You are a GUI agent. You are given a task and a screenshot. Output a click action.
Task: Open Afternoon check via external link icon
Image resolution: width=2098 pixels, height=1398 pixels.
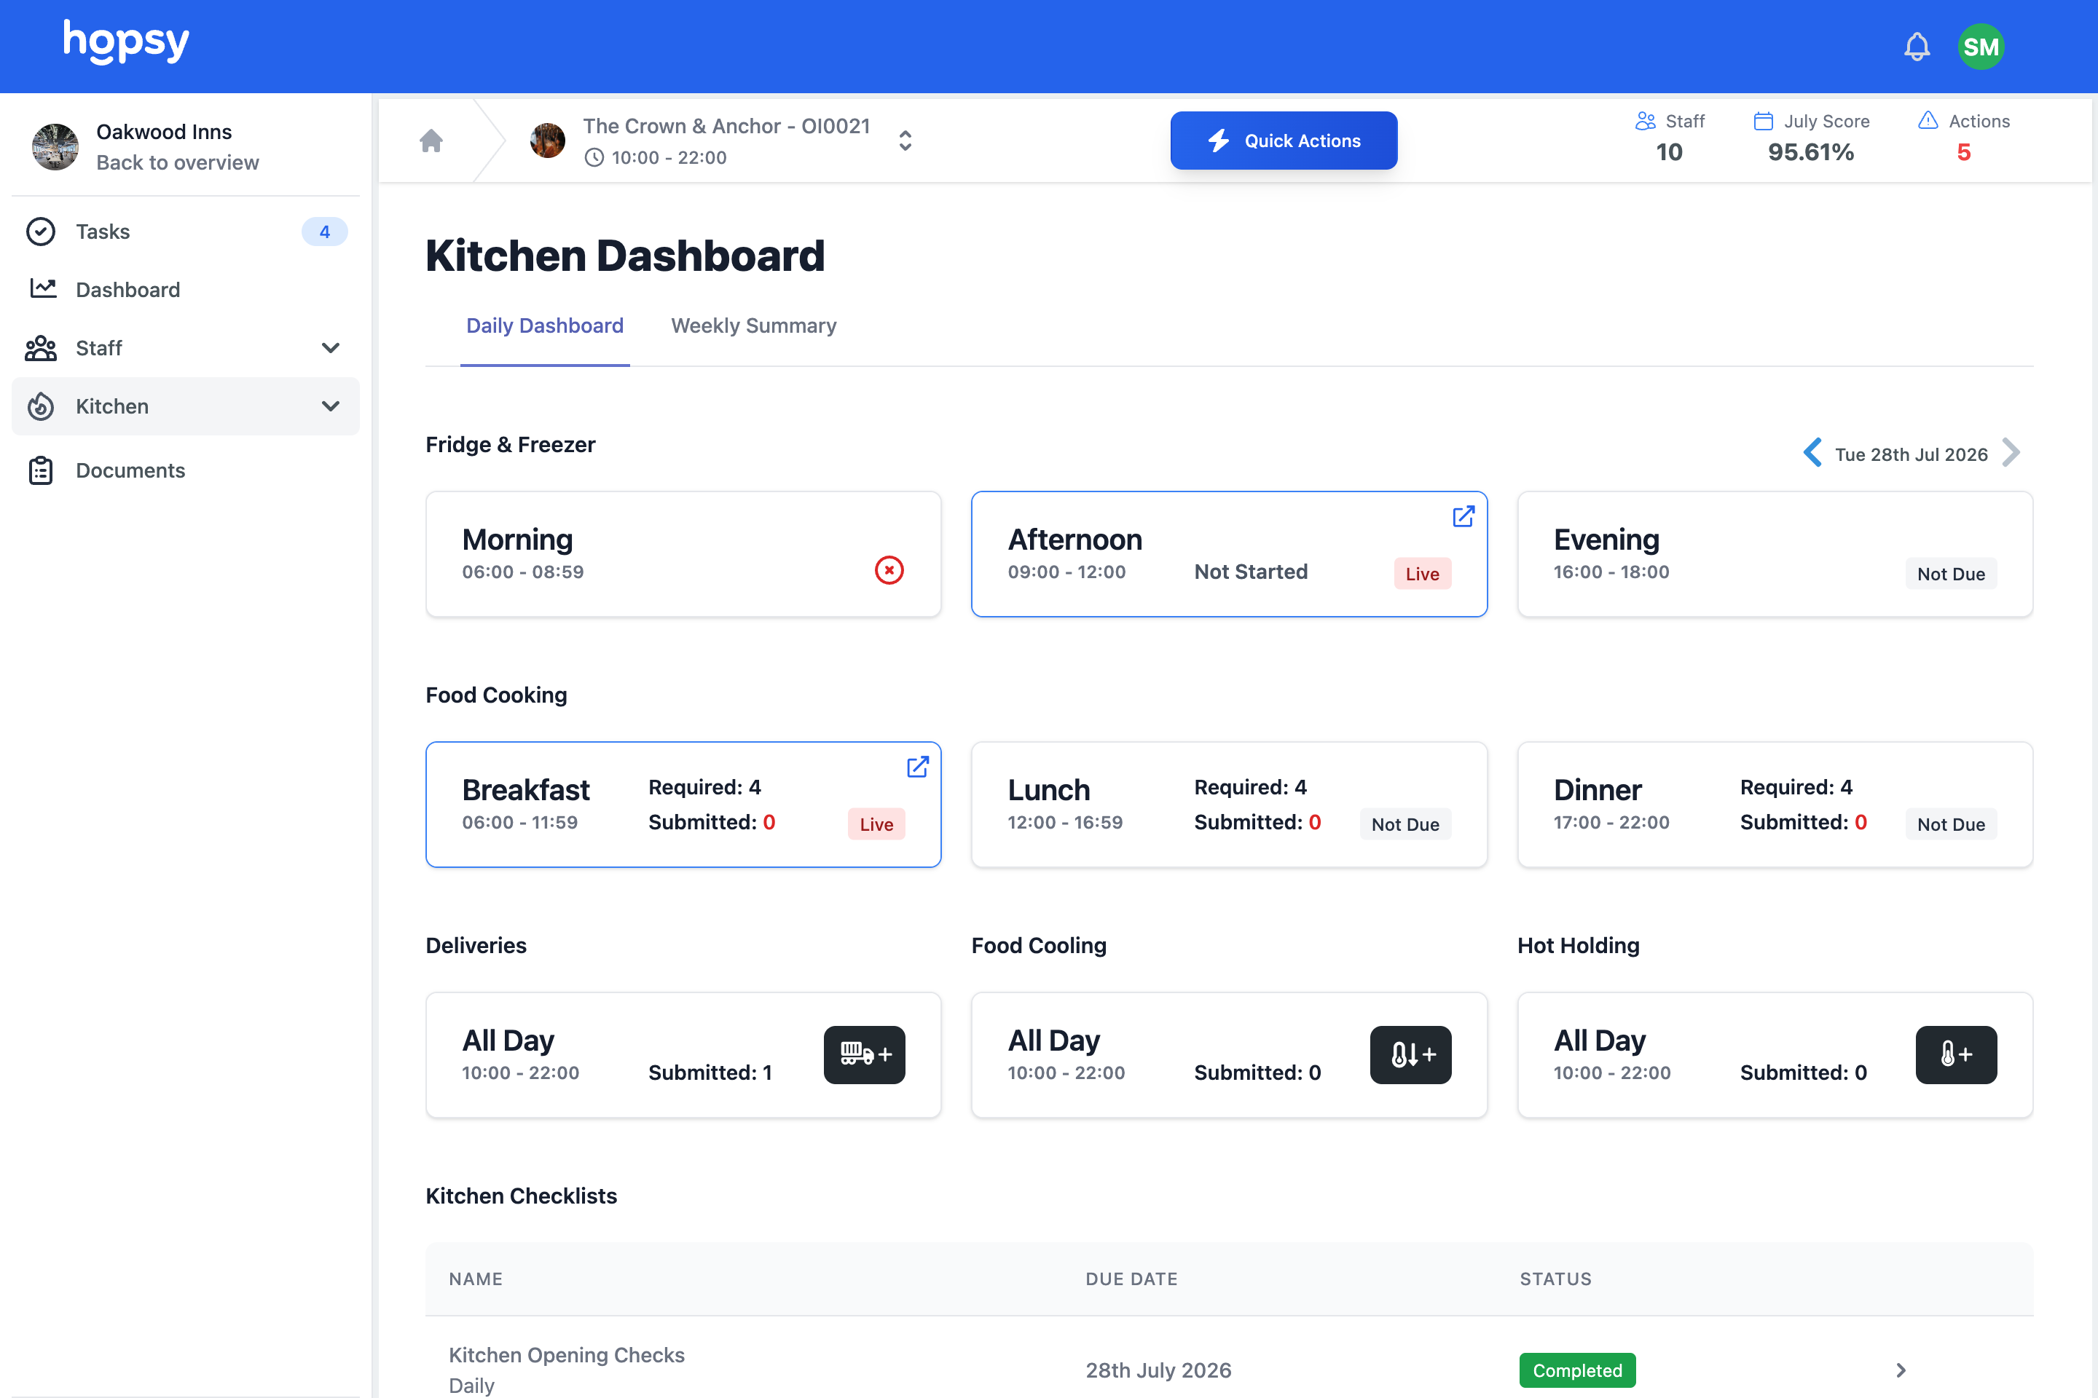[1464, 516]
